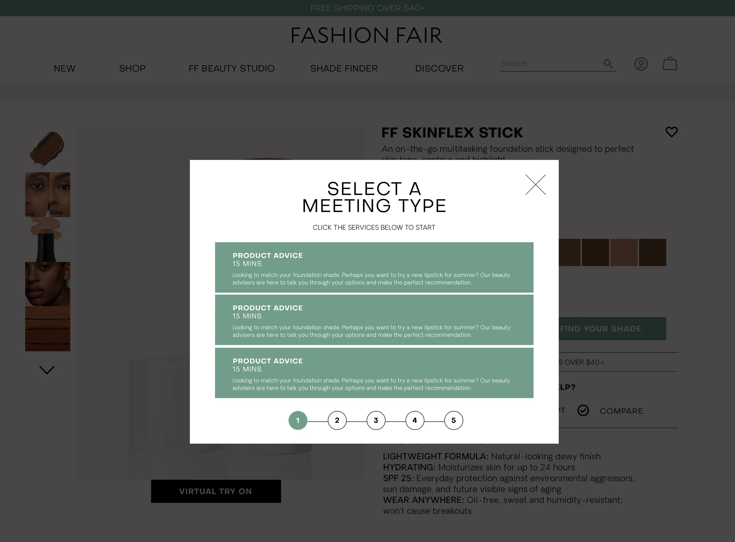The width and height of the screenshot is (735, 542).
Task: Open the shopping bag icon
Action: click(x=670, y=64)
